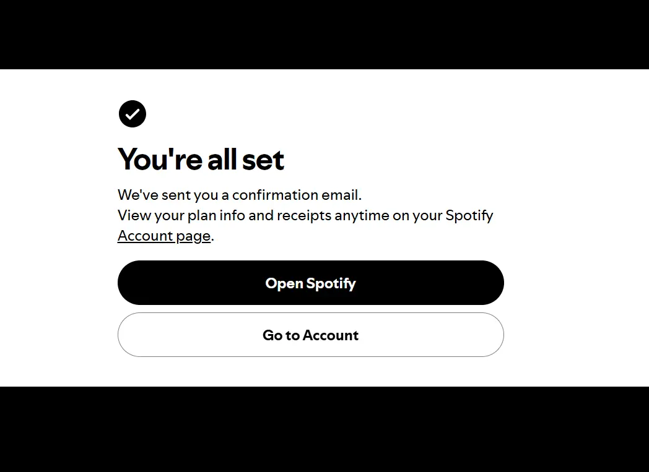Follow the underlined Account page link
This screenshot has width=649, height=472.
[164, 236]
